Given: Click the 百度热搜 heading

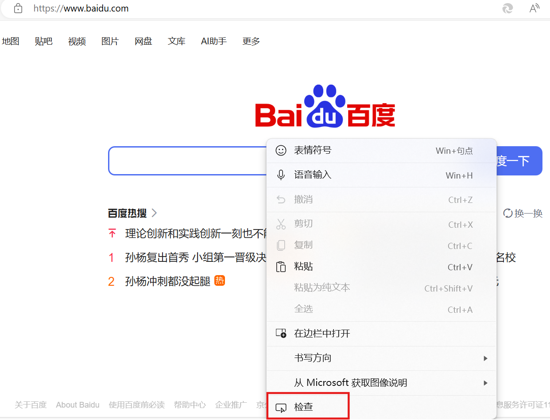Looking at the screenshot, I should pyautogui.click(x=128, y=213).
